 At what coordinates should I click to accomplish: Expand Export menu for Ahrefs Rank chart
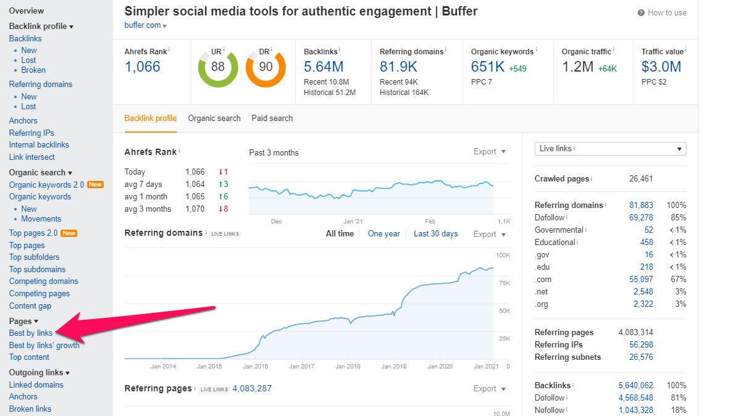(490, 152)
